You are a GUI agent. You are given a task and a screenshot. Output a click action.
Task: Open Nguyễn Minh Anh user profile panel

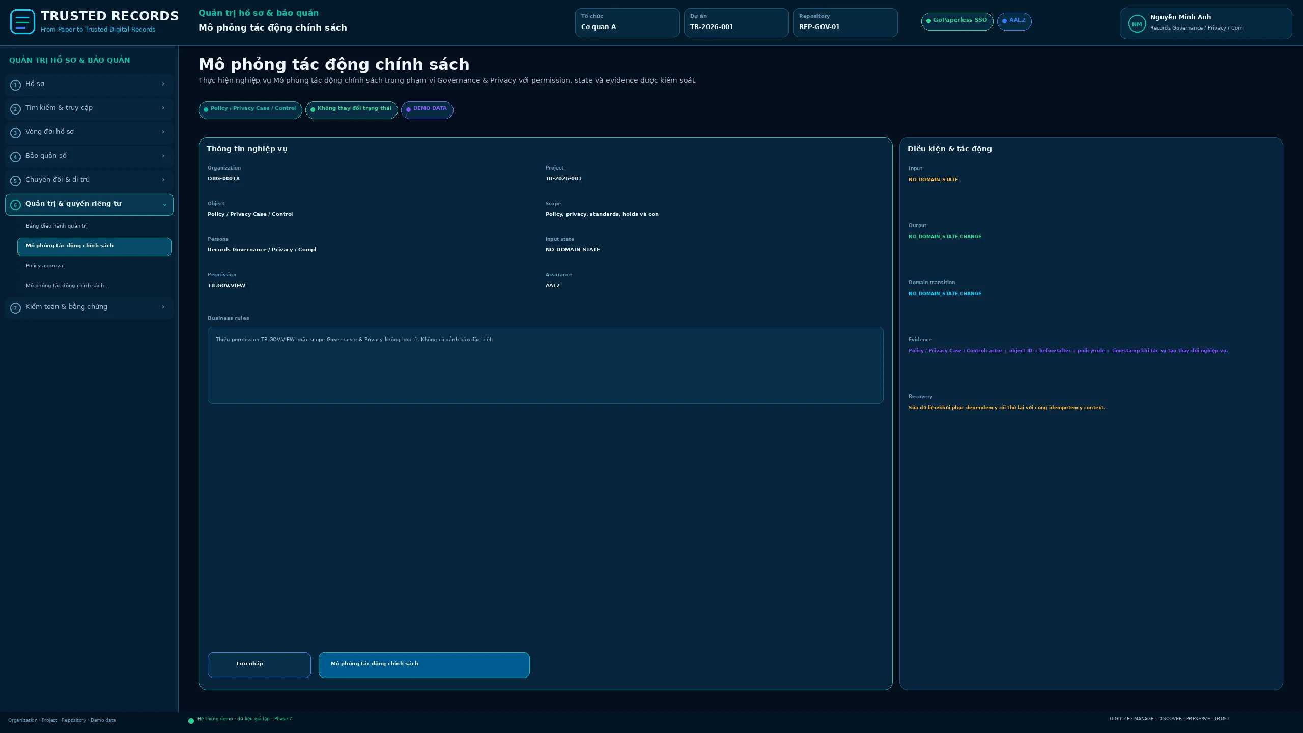[1206, 23]
